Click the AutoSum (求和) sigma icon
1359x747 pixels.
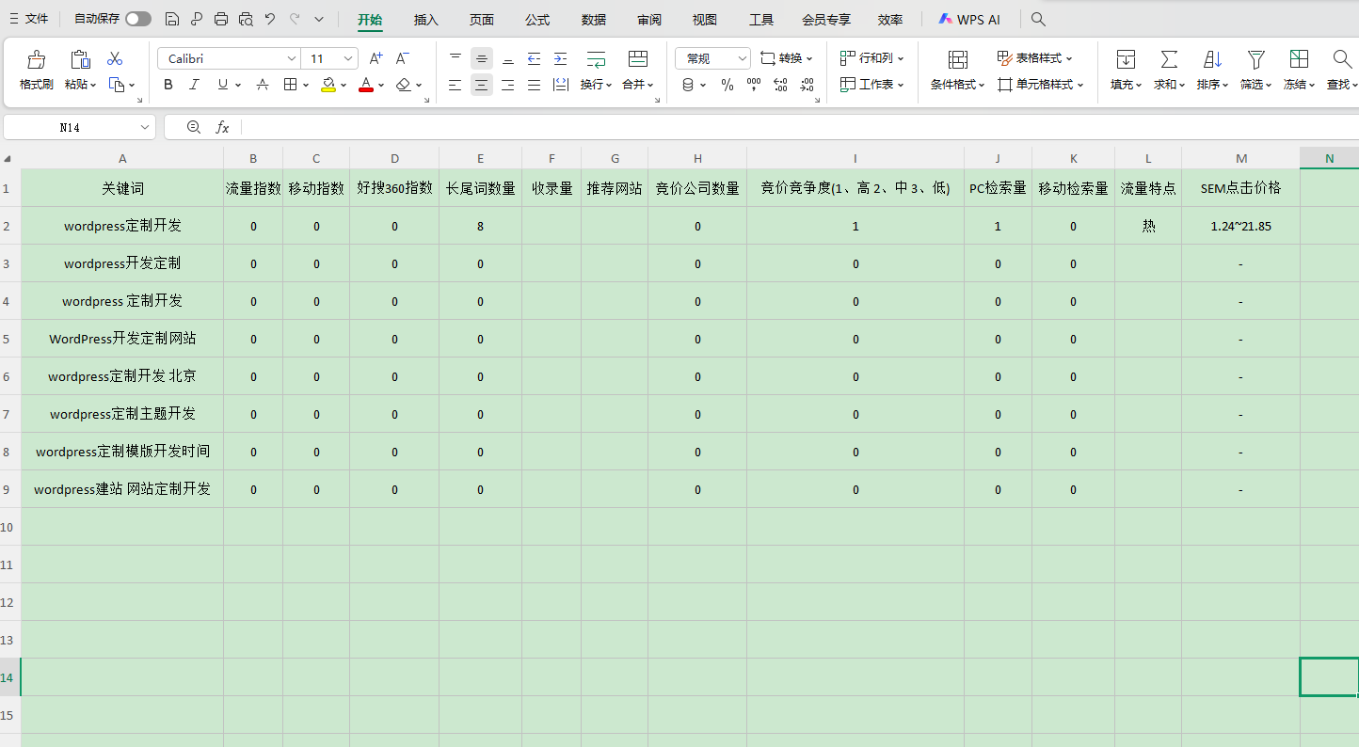tap(1169, 60)
